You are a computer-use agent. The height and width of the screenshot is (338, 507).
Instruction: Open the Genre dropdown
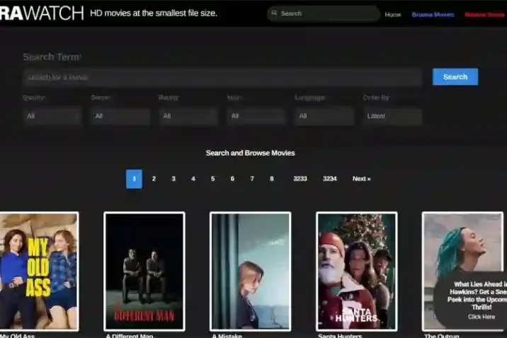(x=120, y=116)
